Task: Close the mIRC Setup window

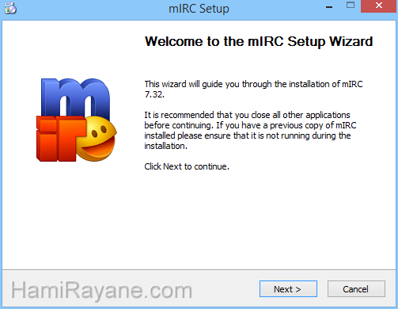Action: coord(379,6)
